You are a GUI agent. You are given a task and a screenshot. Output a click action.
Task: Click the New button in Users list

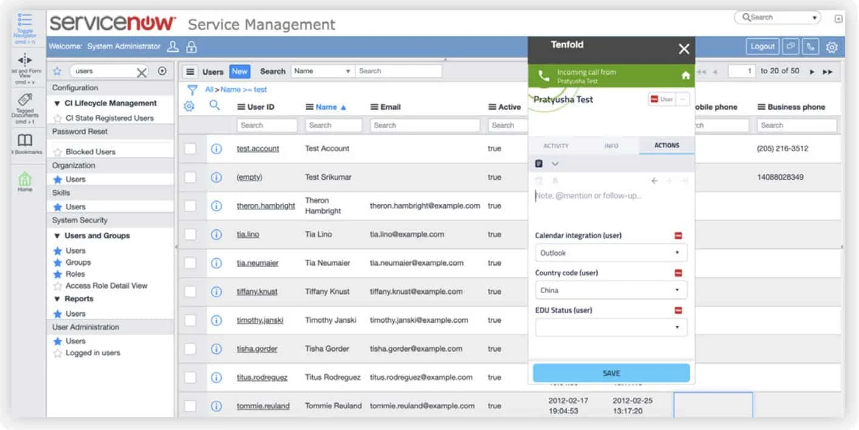[x=240, y=71]
